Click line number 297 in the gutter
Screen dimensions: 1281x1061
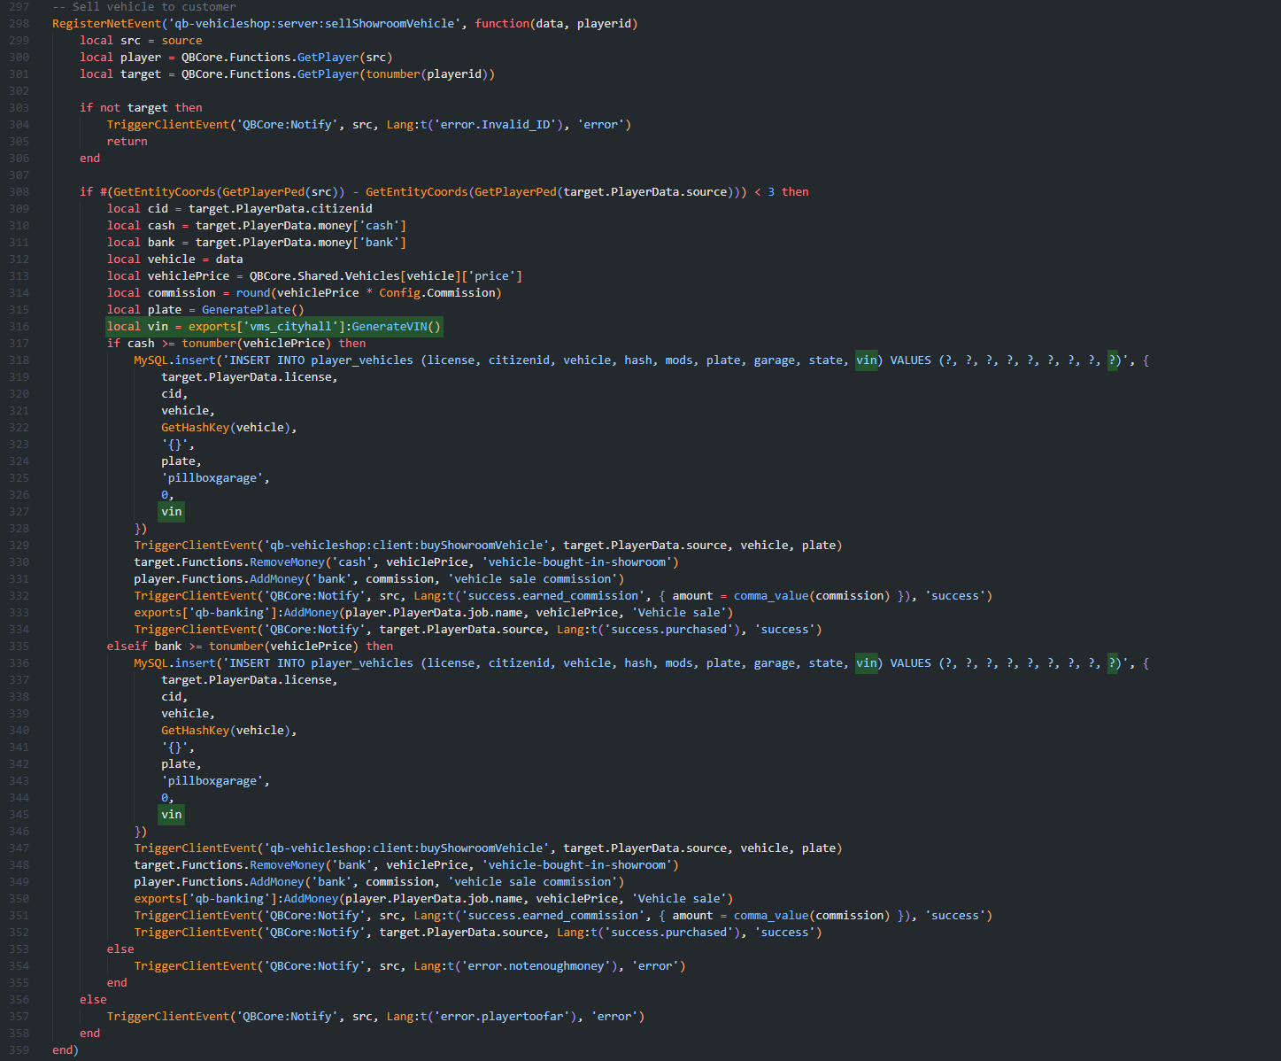pyautogui.click(x=19, y=7)
